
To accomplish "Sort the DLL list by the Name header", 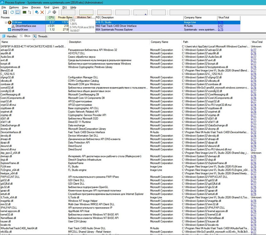I will pos(34,42).
